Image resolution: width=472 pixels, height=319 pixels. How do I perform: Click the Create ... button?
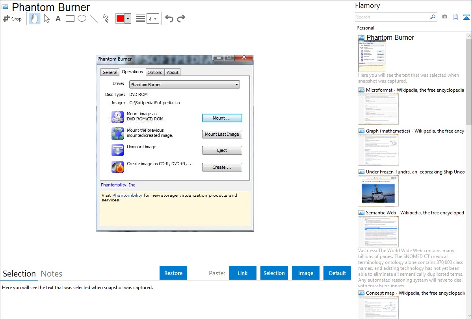click(222, 167)
